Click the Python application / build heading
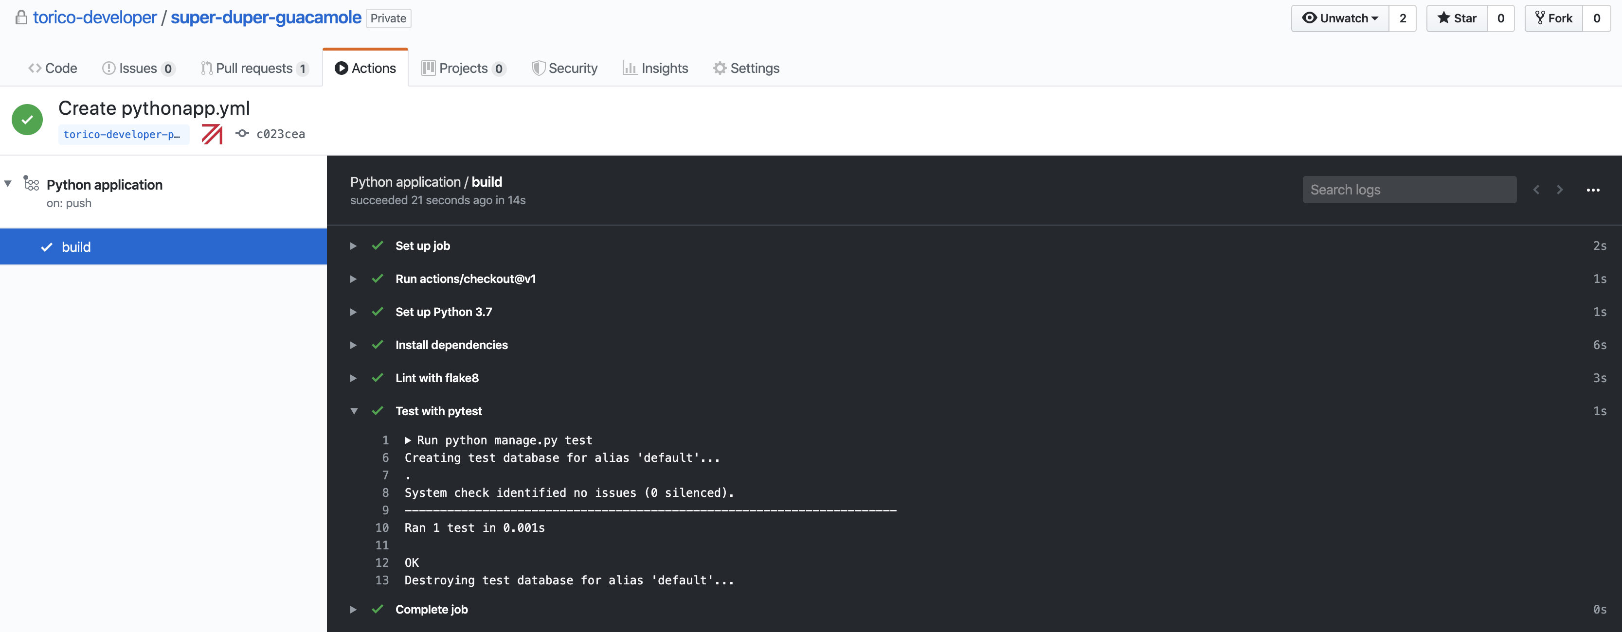The image size is (1622, 632). coord(426,182)
